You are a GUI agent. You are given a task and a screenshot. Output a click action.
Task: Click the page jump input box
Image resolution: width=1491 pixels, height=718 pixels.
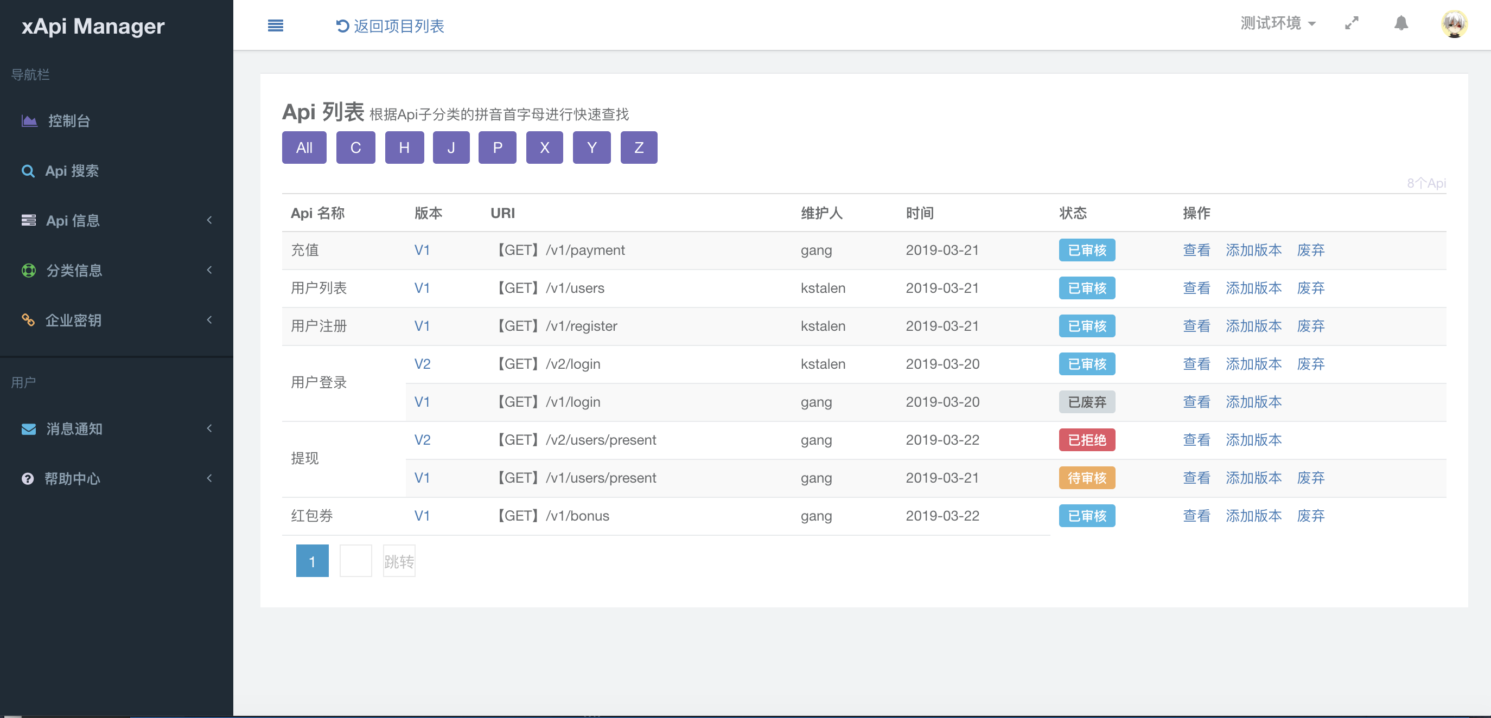355,561
